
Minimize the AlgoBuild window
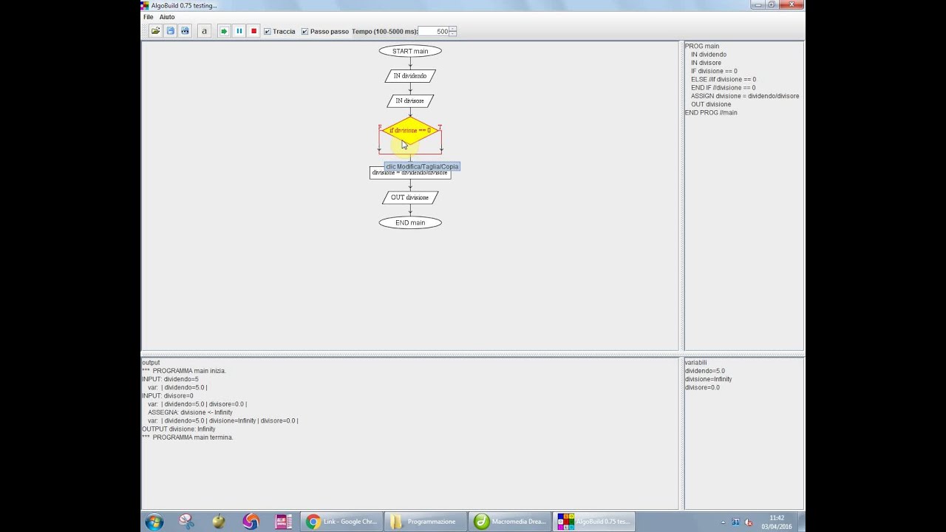tap(757, 5)
